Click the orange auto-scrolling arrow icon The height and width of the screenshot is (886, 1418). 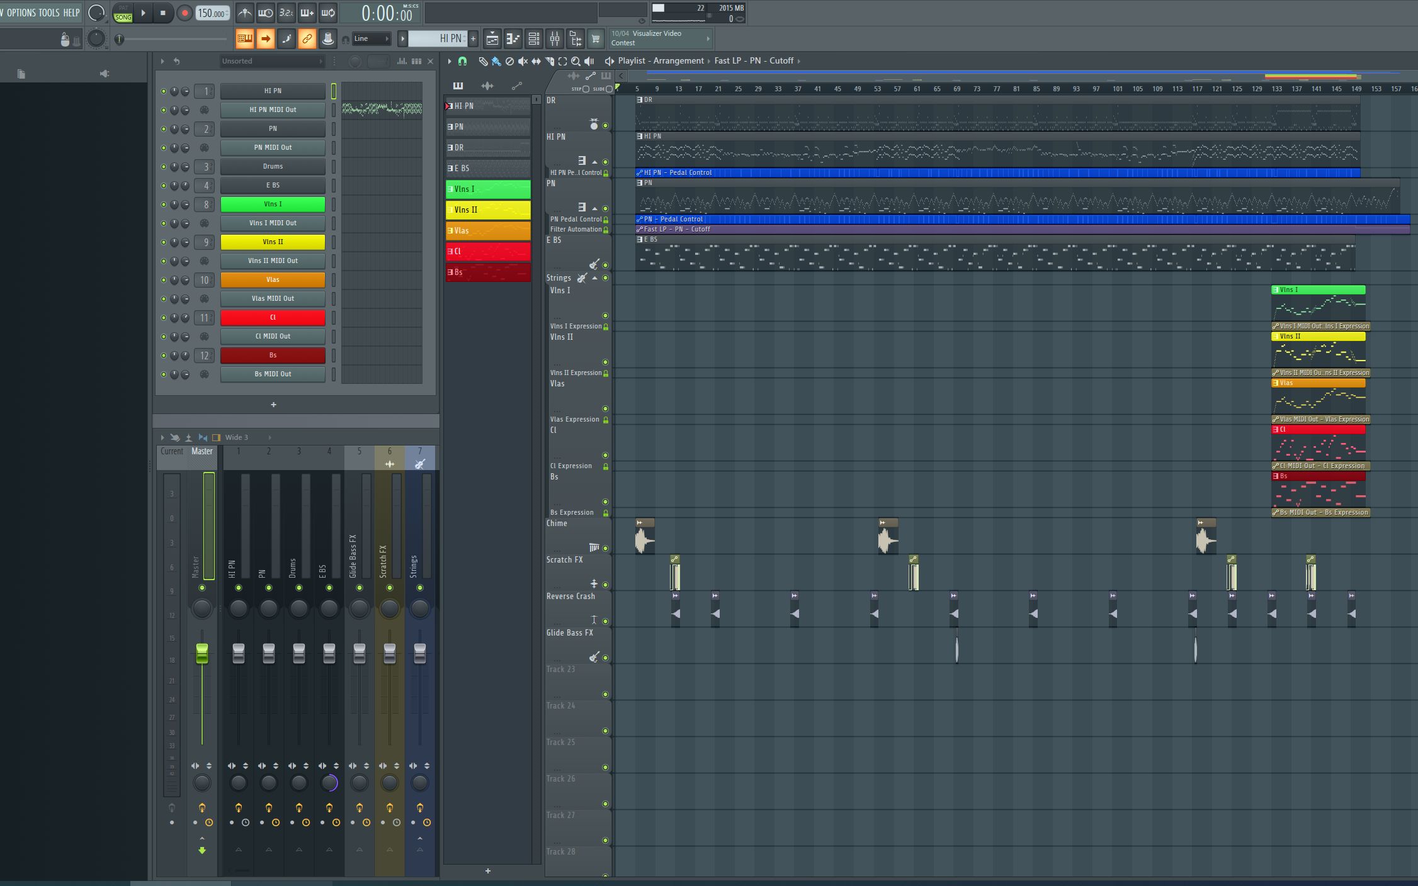pos(266,39)
